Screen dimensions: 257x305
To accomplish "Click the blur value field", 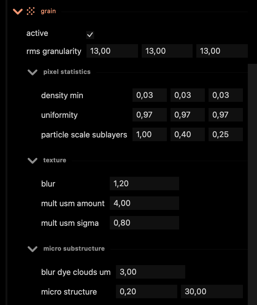I will pyautogui.click(x=144, y=183).
